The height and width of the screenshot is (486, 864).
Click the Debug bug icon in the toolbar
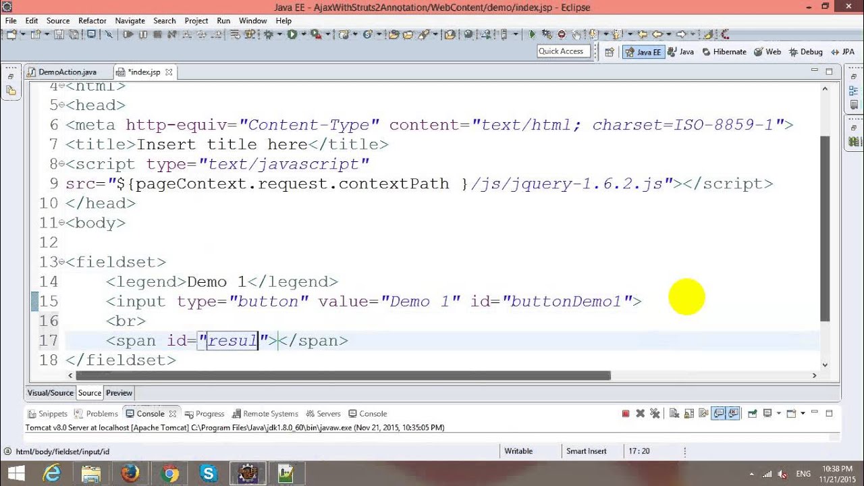[x=269, y=34]
